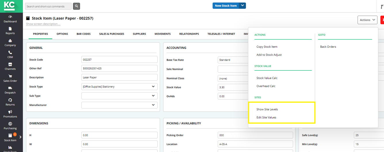The width and height of the screenshot is (384, 152).
Task: Click the OvHds field
Action: 233,96
